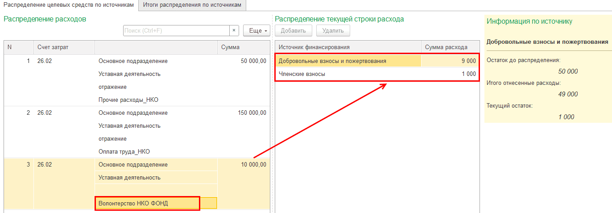Viewport: 612px width, 213px height.
Task: Open the Еще dropdown menu
Action: click(257, 30)
